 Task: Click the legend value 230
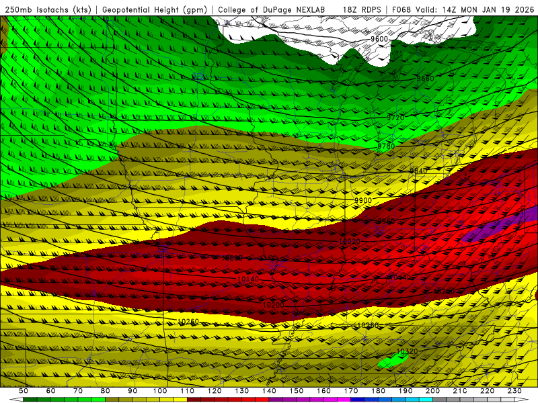514,391
